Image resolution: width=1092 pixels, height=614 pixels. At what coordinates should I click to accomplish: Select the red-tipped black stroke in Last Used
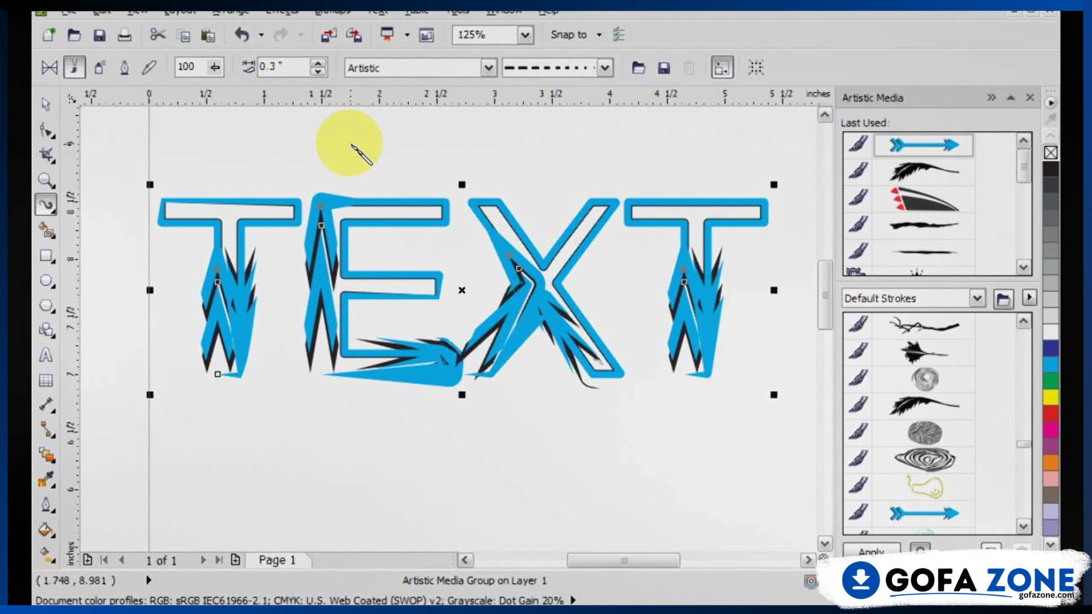924,199
